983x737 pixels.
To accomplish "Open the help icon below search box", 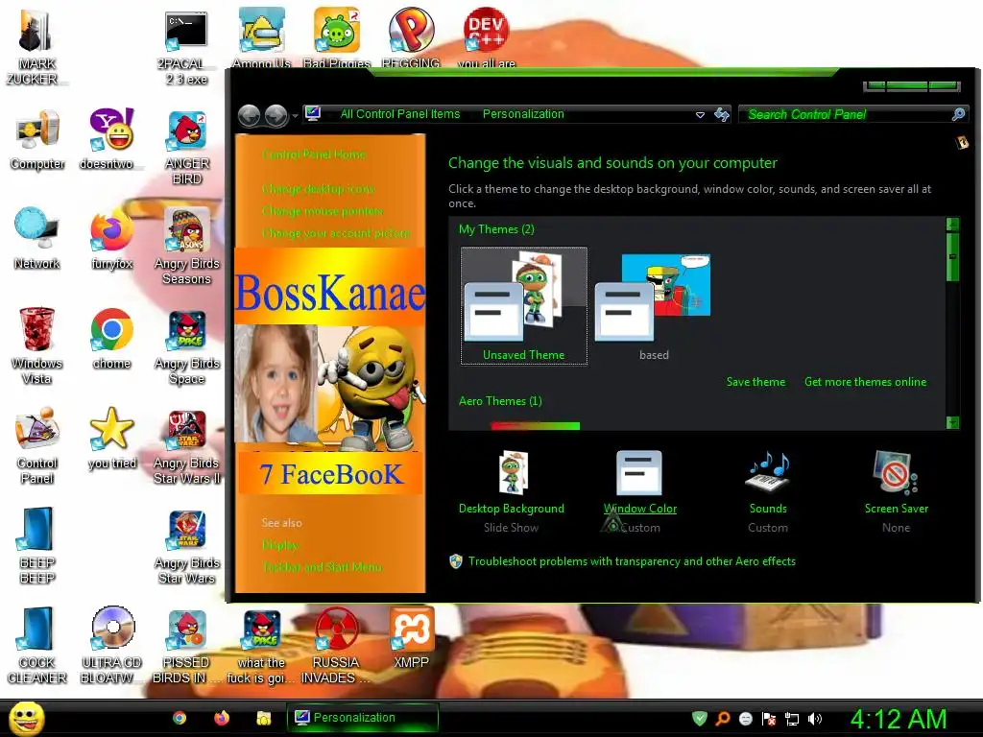I will (x=962, y=143).
